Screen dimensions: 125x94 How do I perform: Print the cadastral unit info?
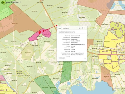82,28
